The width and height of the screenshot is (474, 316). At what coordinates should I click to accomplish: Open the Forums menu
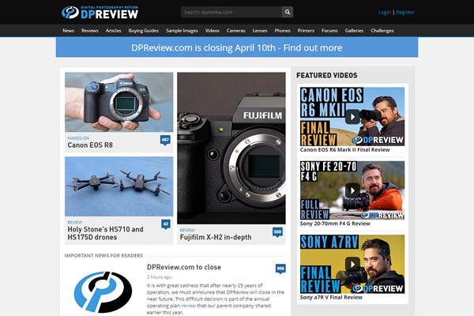tap(329, 31)
